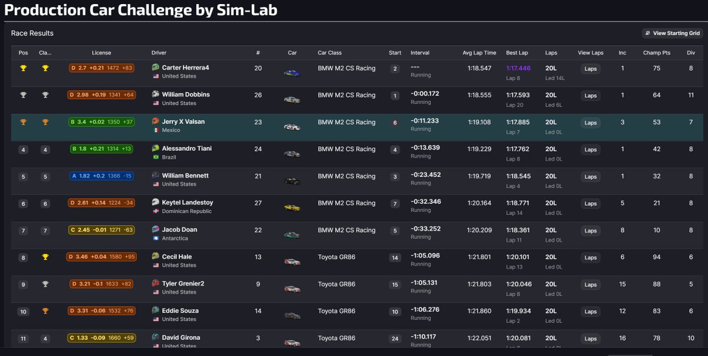Sort by the Pos column header

point(23,52)
